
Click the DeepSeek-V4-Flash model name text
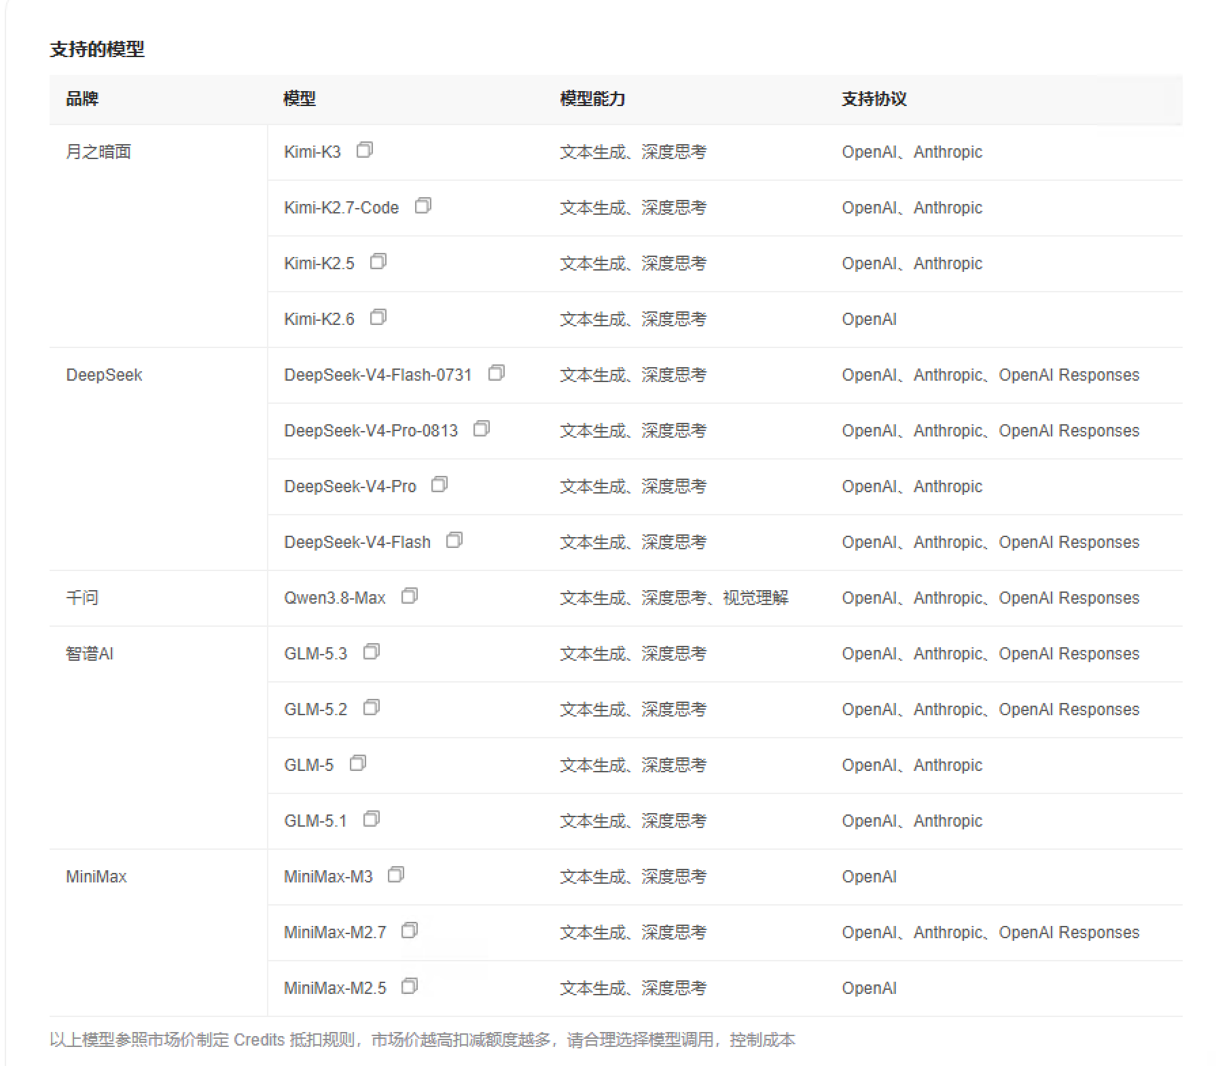tap(357, 543)
